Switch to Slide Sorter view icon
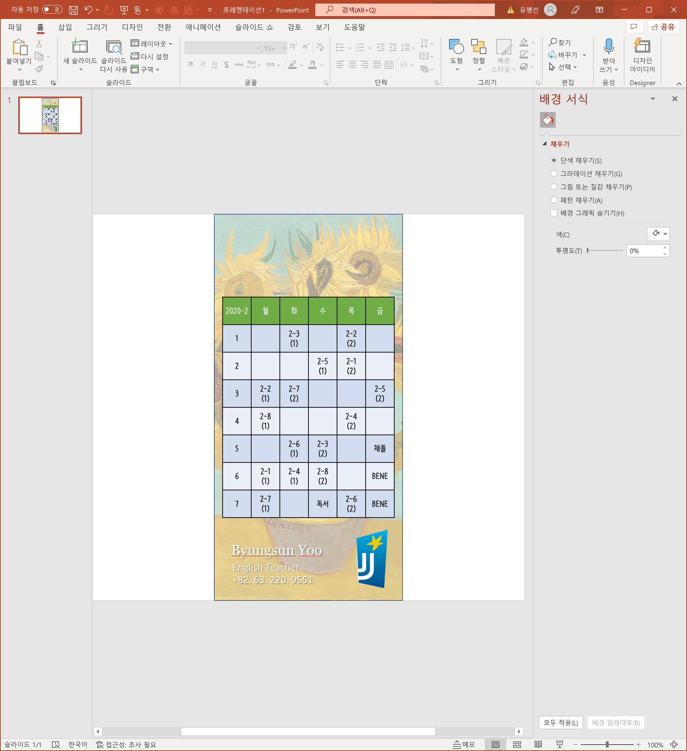The image size is (687, 751). tap(517, 744)
